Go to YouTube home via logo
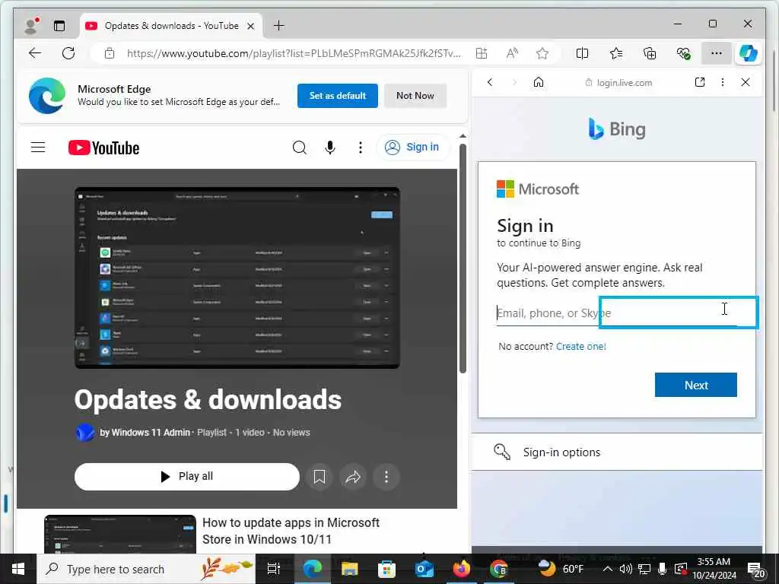Screen dimensions: 779x584 tap(103, 148)
